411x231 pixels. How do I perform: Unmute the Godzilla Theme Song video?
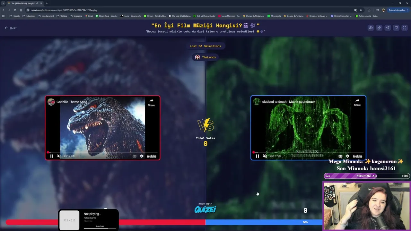click(x=59, y=156)
